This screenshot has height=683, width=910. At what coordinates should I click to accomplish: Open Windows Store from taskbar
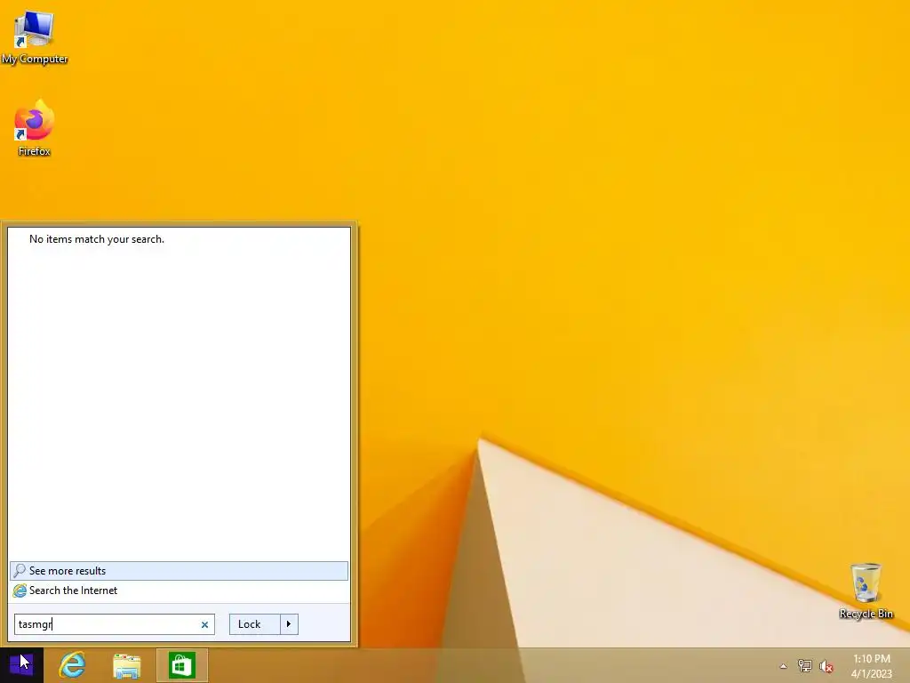[181, 665]
